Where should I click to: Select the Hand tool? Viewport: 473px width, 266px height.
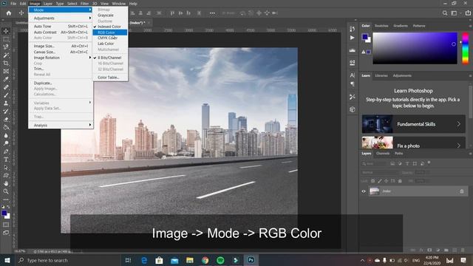[x=6, y=183]
